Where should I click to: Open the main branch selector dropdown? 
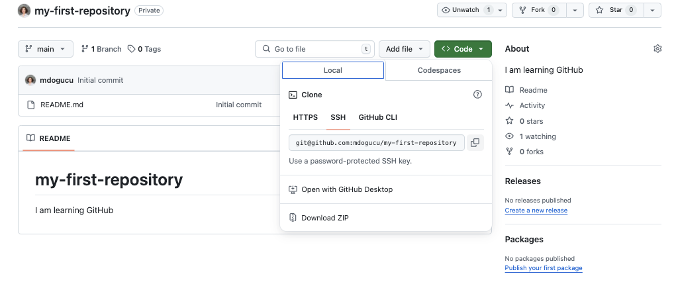45,49
